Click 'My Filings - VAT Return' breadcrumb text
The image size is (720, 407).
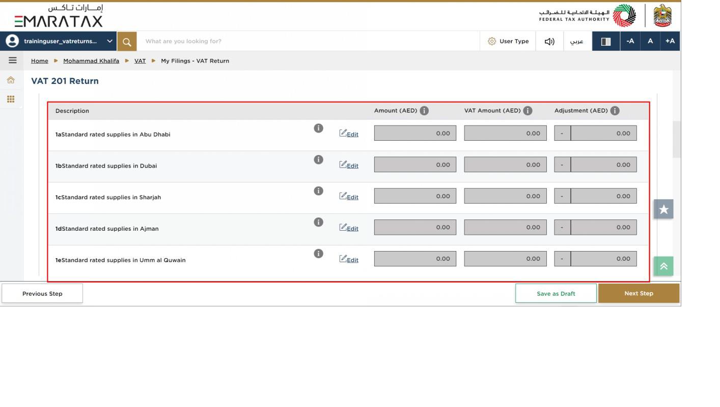pyautogui.click(x=195, y=60)
